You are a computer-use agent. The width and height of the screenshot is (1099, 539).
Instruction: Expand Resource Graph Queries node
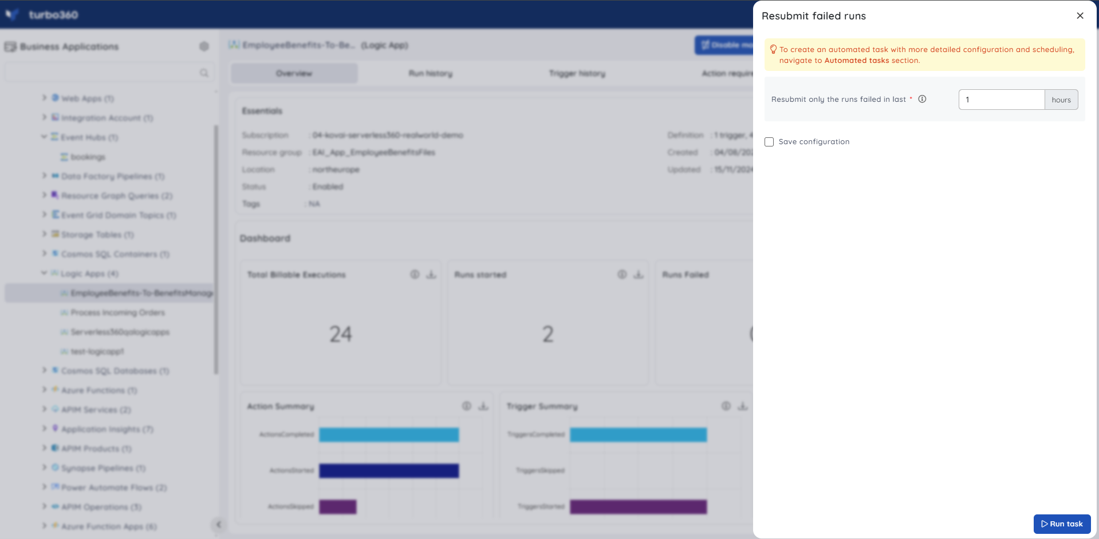click(x=44, y=195)
